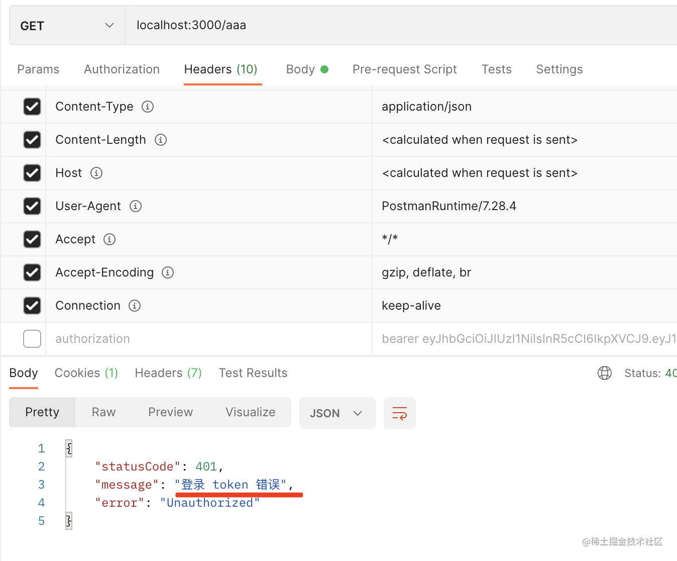Screen dimensions: 677x561
Task: Switch to the Visualize response view
Action: (x=250, y=412)
